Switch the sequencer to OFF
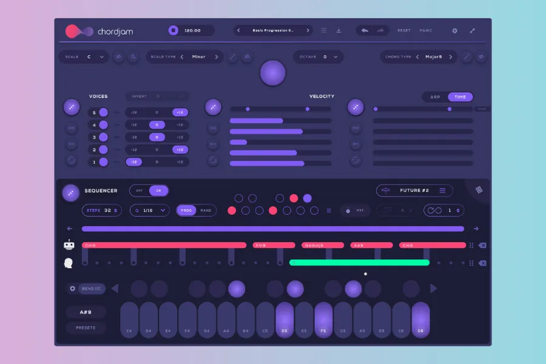The width and height of the screenshot is (546, 364). click(140, 190)
